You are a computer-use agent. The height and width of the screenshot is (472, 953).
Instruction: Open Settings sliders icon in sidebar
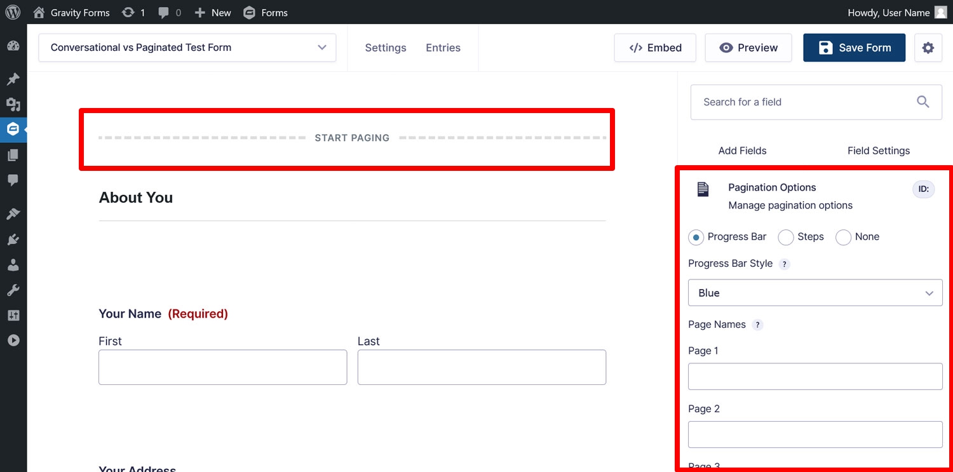pyautogui.click(x=13, y=315)
